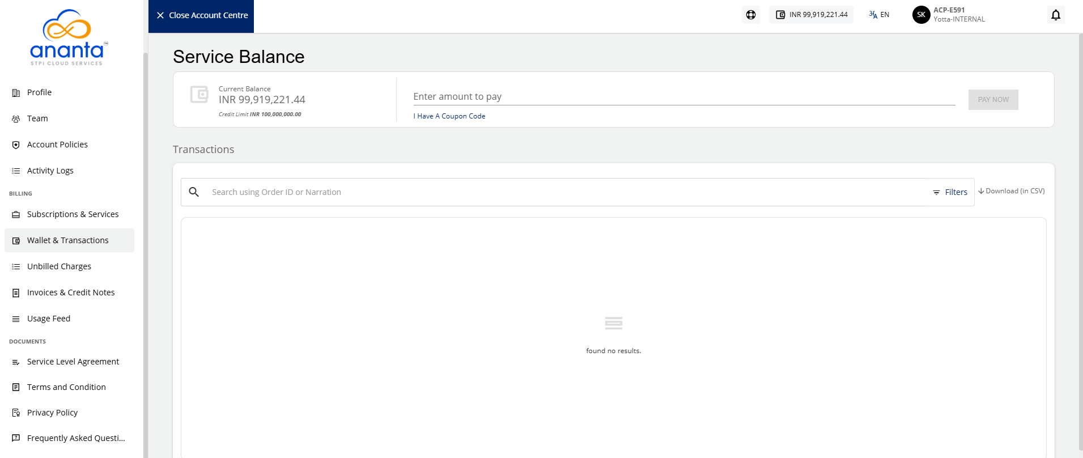Open the INR 99,919,221.44 wallet balance button in header
Viewport: 1083px width, 458px height.
click(811, 15)
